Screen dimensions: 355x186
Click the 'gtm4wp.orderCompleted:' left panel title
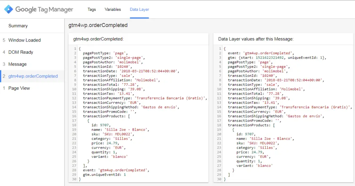(98, 39)
